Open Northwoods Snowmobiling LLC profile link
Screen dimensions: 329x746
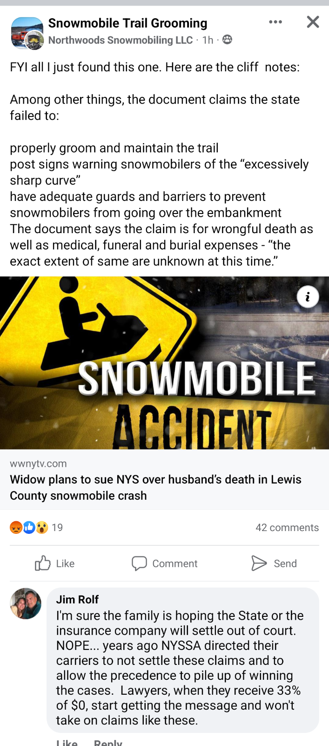point(121,40)
